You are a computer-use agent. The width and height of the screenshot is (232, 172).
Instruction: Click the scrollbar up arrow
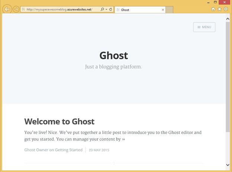[x=228, y=19]
